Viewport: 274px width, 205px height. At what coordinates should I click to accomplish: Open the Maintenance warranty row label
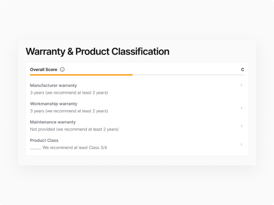tap(53, 122)
